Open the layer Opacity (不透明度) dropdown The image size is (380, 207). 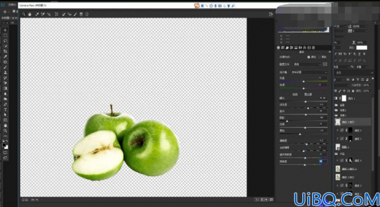(371, 85)
